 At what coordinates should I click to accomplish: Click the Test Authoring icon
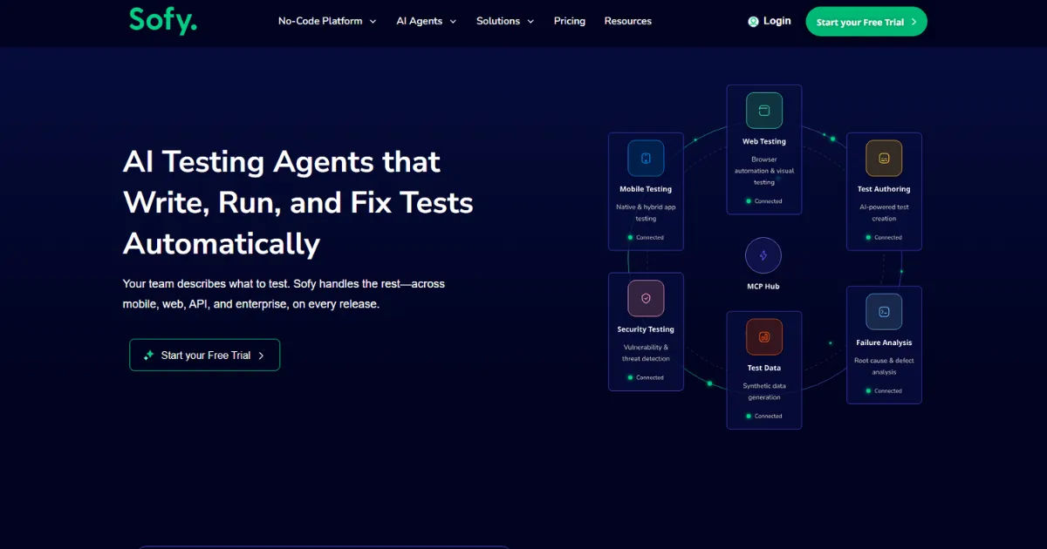tap(884, 159)
